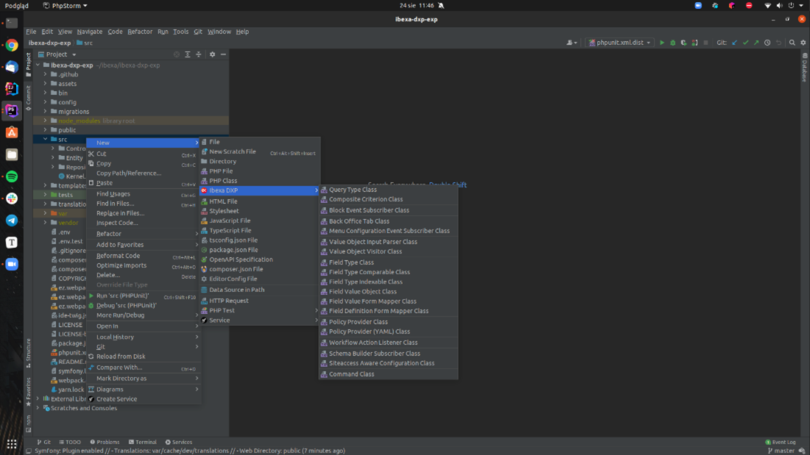This screenshot has width=810, height=455.
Task: Collapse the src folder
Action: pos(46,139)
